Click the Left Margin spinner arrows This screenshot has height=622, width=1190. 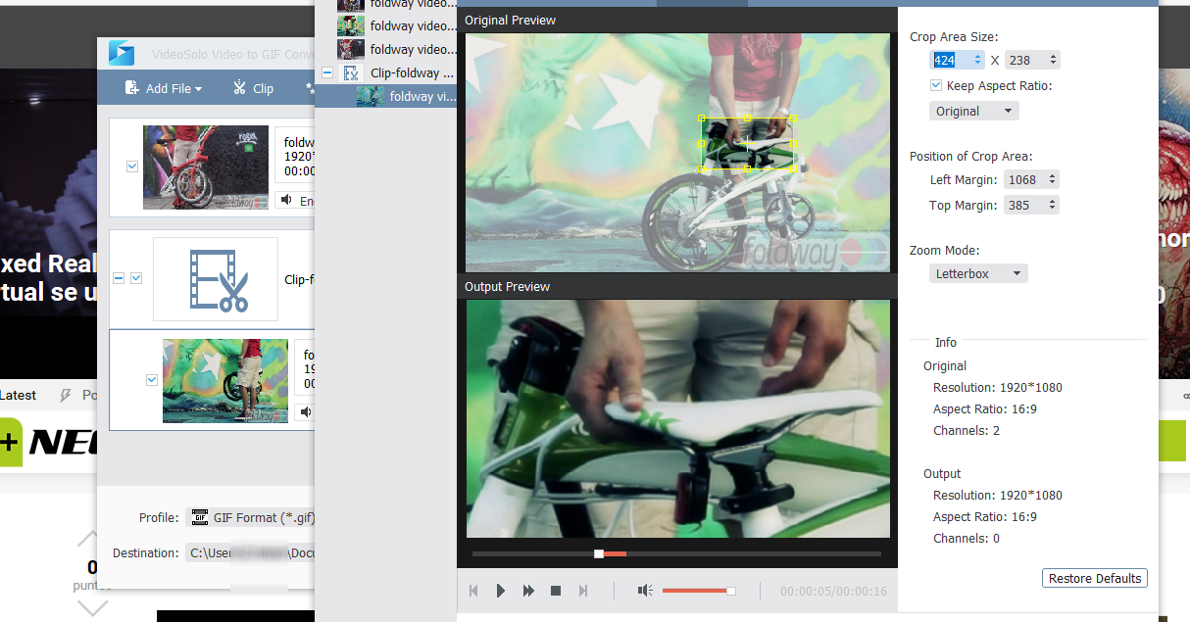click(1053, 179)
